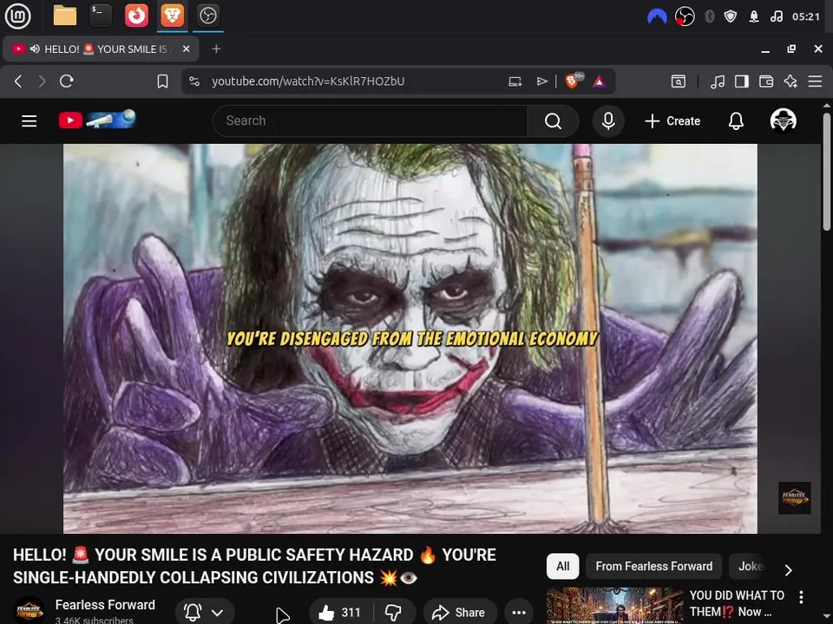Screen dimensions: 833x624
Task: Go back to the previous page
Action: (18, 81)
